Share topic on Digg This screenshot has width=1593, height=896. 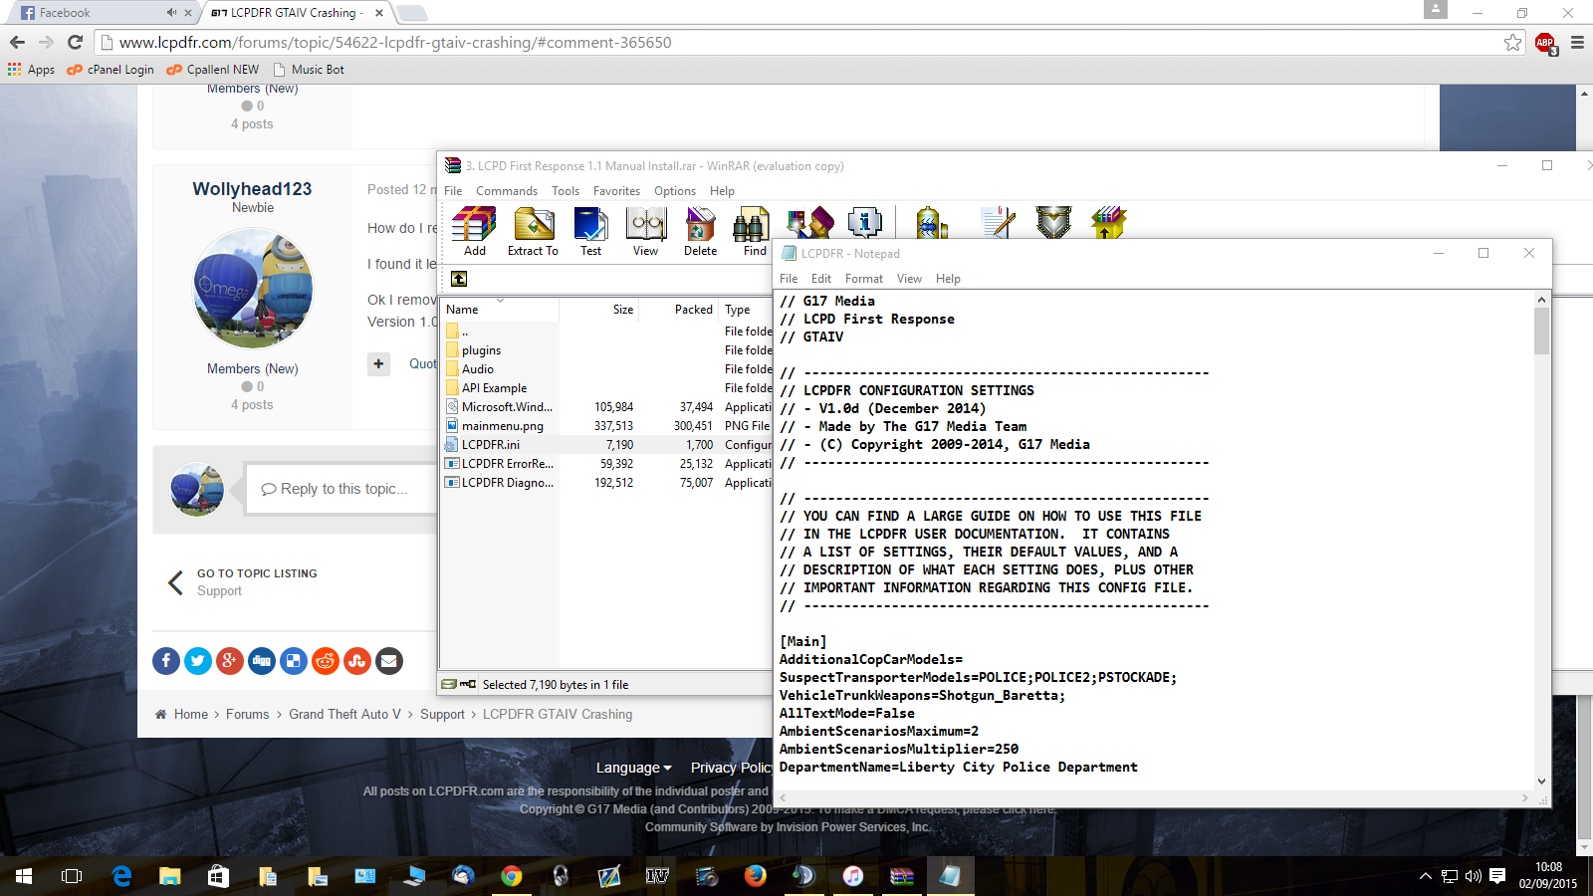coord(262,660)
